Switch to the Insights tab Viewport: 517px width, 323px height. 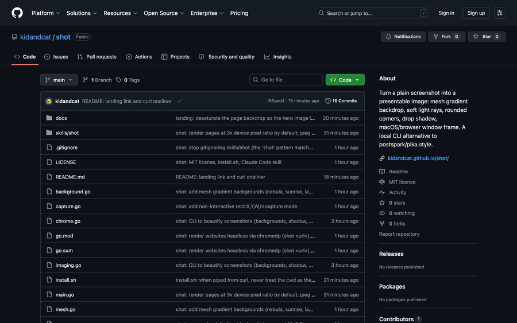[277, 57]
